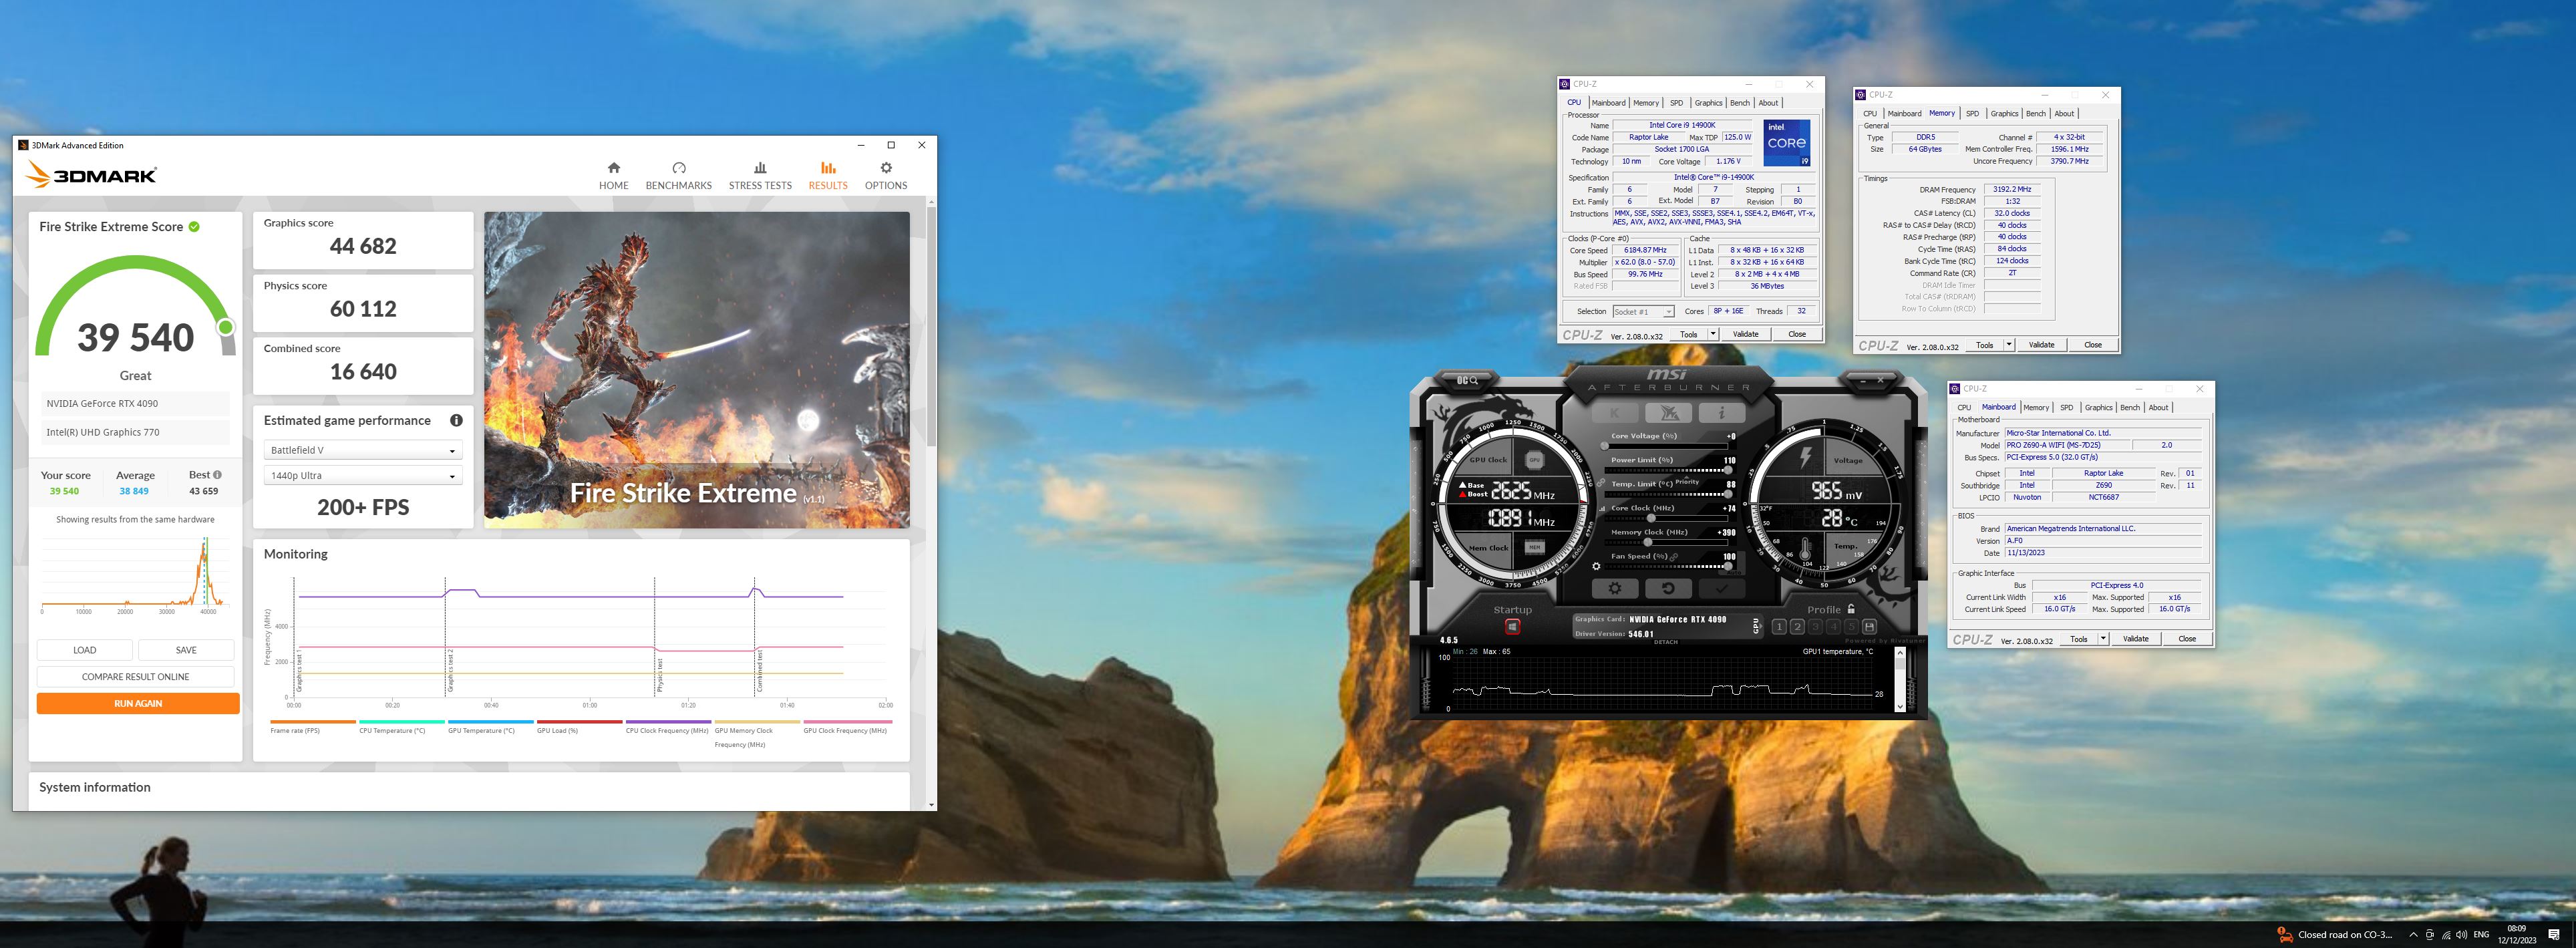Select Afterburner profile slot 1
The width and height of the screenshot is (2576, 948).
point(1779,627)
